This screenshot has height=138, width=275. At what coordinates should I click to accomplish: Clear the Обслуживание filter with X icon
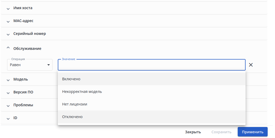(x=251, y=65)
